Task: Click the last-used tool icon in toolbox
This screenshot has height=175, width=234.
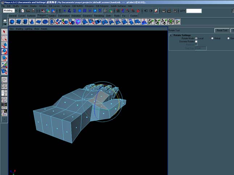Action: tap(4, 71)
